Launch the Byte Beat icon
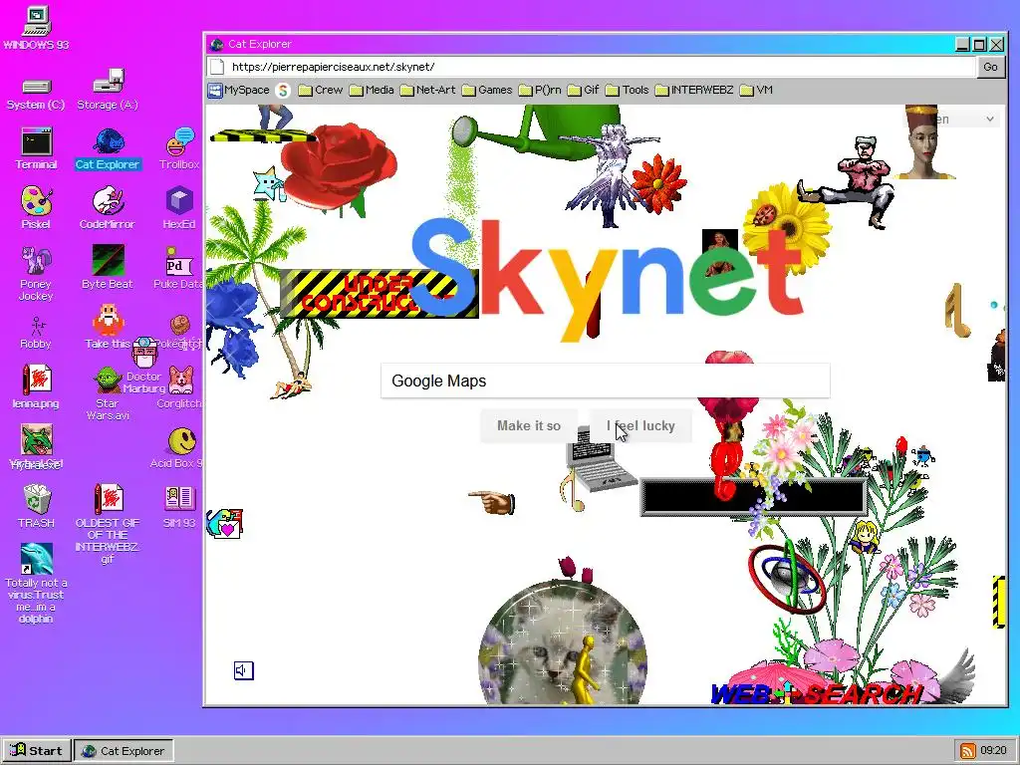Image resolution: width=1020 pixels, height=765 pixels. coord(108,267)
